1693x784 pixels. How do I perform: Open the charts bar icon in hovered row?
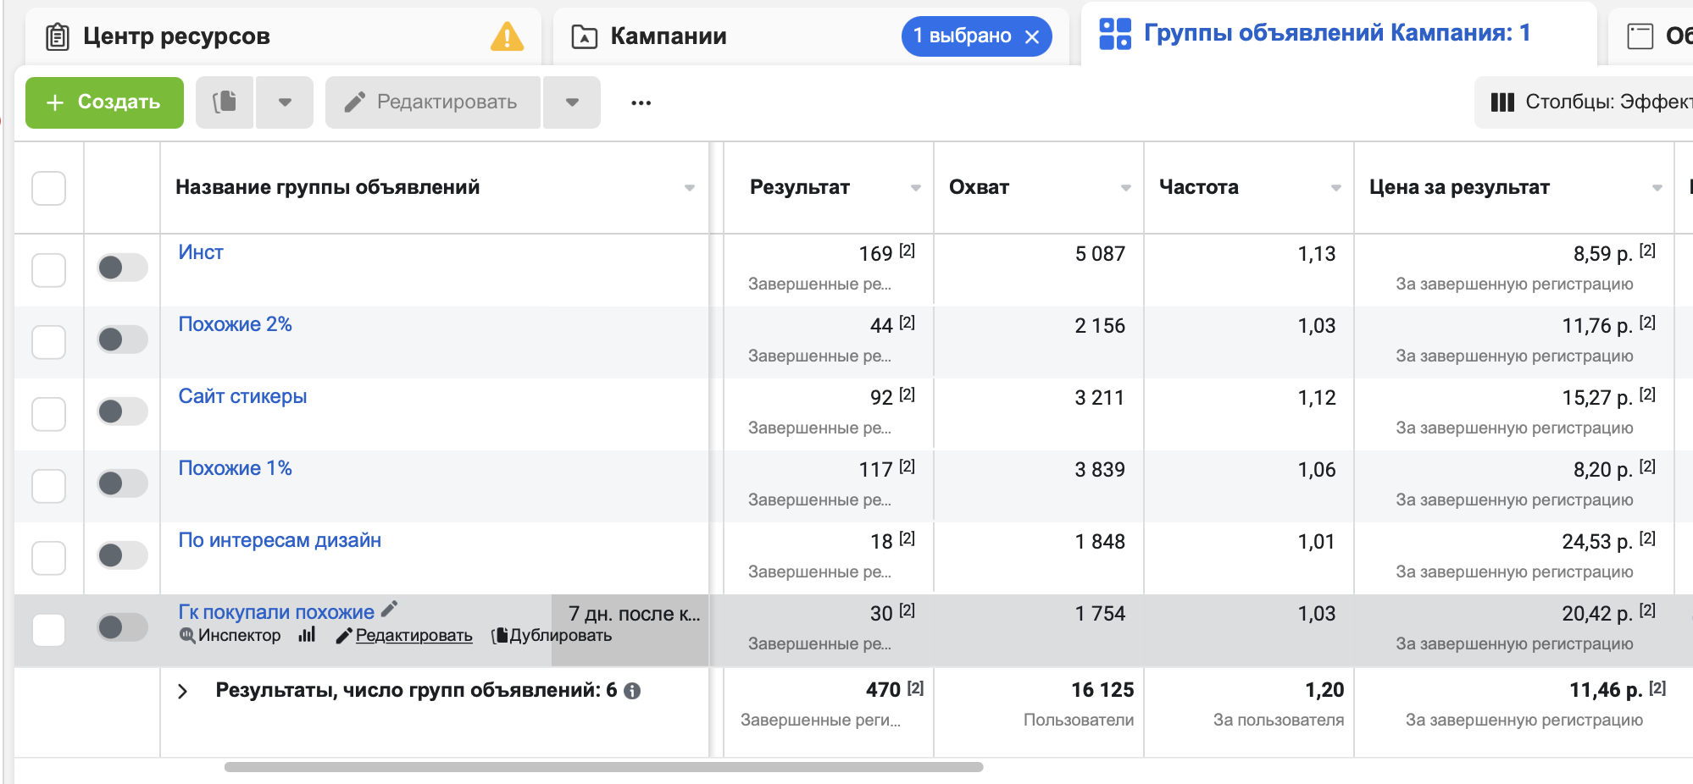point(307,635)
